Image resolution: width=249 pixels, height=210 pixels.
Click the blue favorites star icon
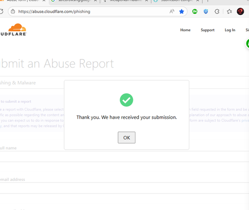182,11
